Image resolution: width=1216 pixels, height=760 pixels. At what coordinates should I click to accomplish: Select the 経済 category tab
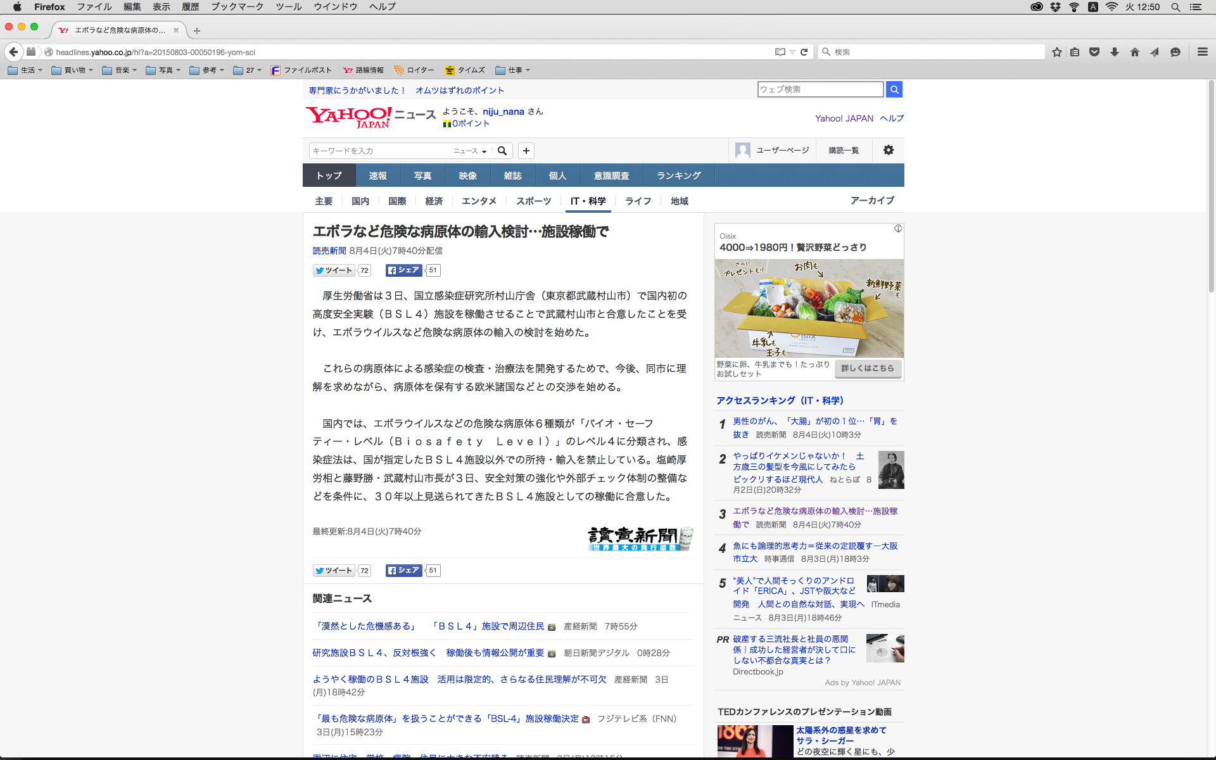(x=434, y=201)
